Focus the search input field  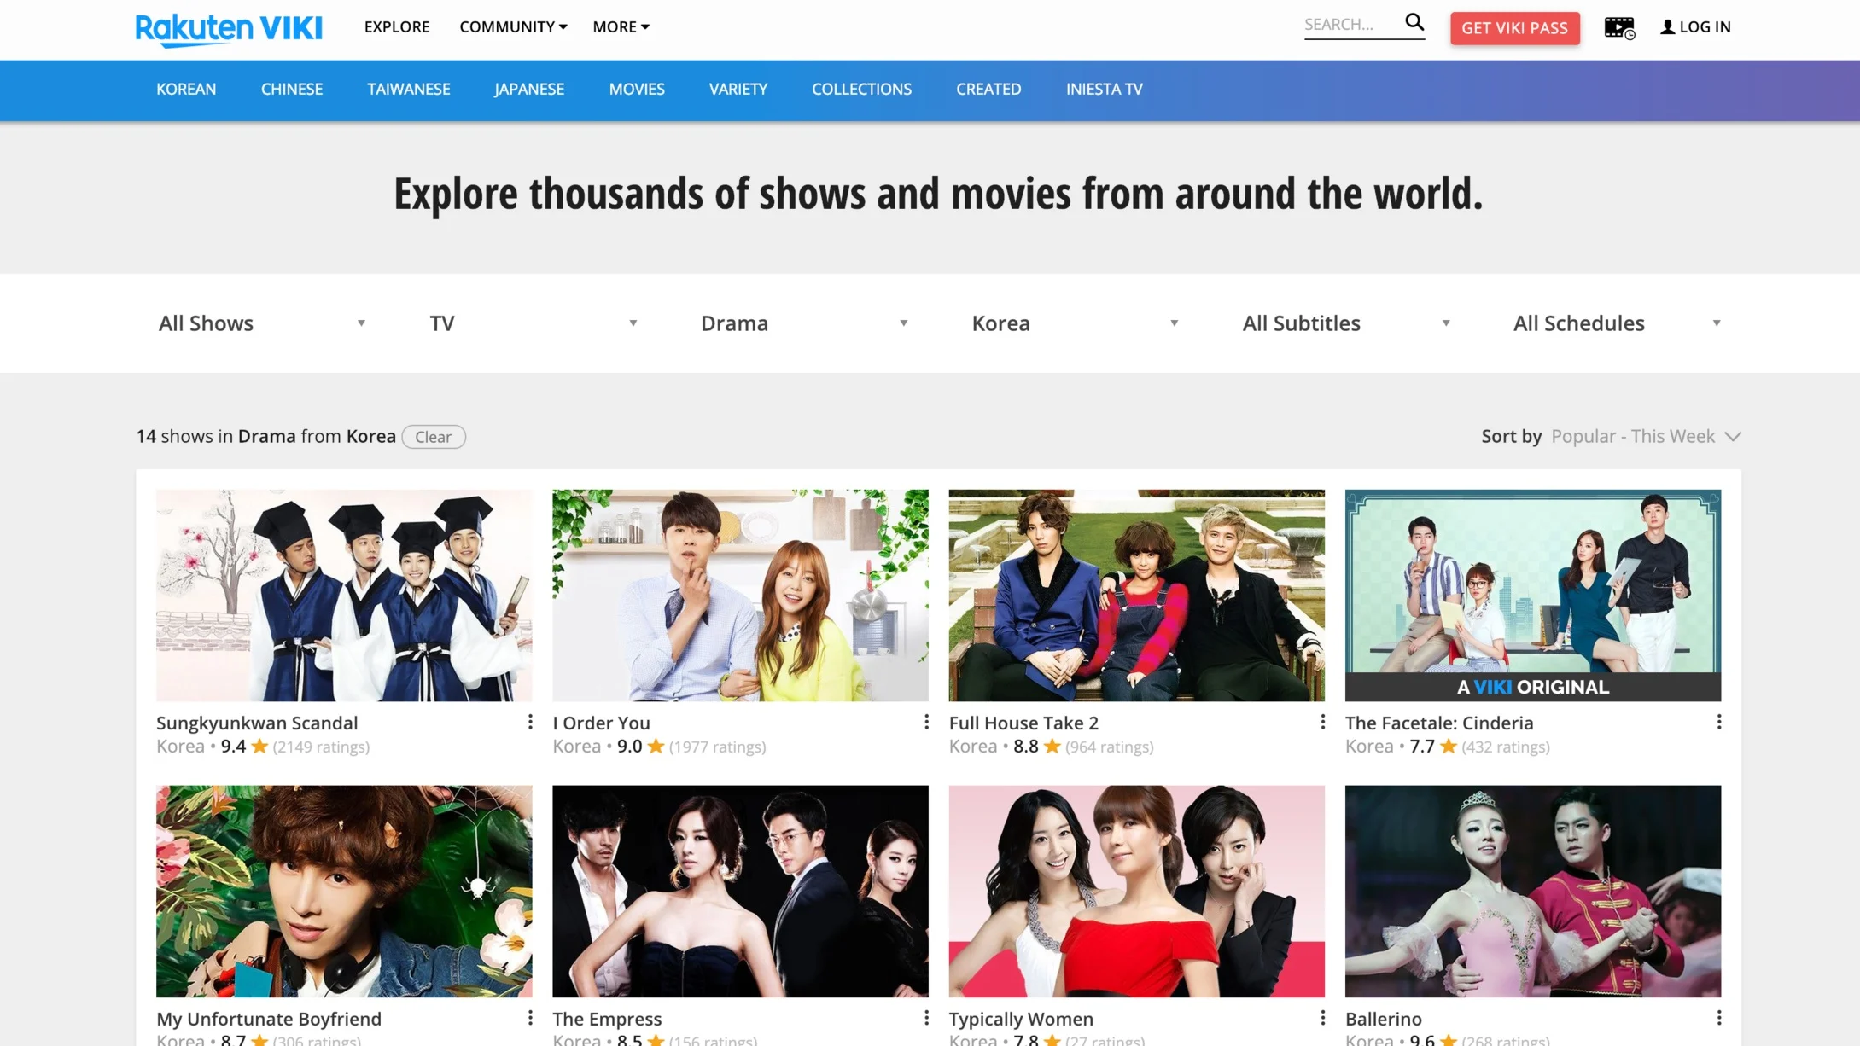click(x=1352, y=25)
